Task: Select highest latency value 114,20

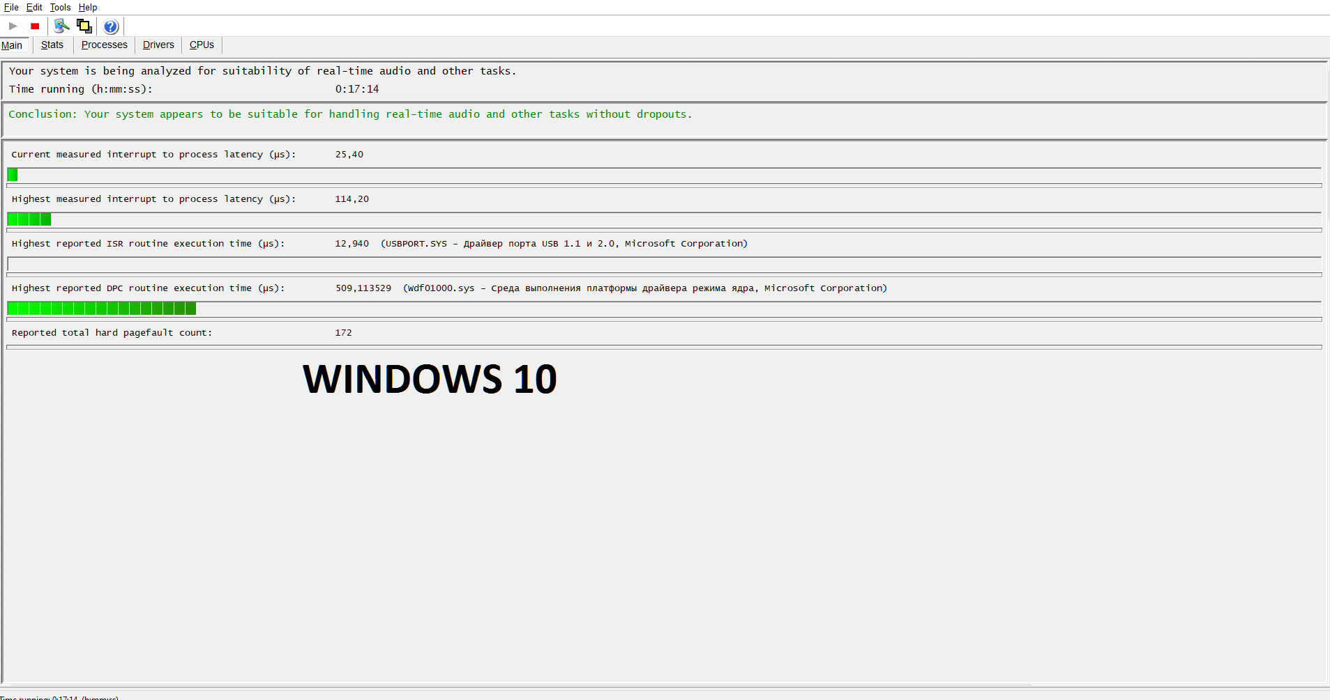Action: [352, 199]
